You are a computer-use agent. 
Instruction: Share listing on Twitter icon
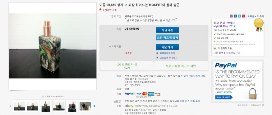pos(239,16)
